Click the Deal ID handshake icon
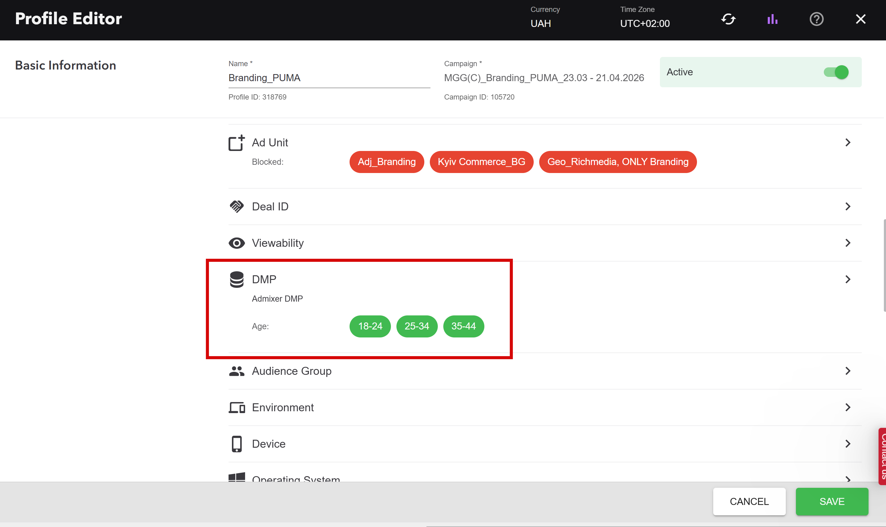Image resolution: width=886 pixels, height=527 pixels. pyautogui.click(x=236, y=207)
